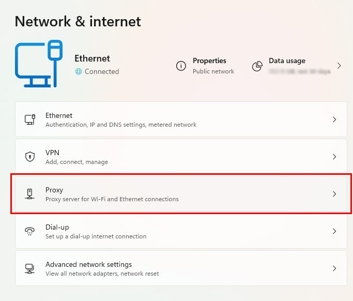Click the Advanced network settings computer icon
Viewport: 353px width, 301px height.
(x=29, y=268)
